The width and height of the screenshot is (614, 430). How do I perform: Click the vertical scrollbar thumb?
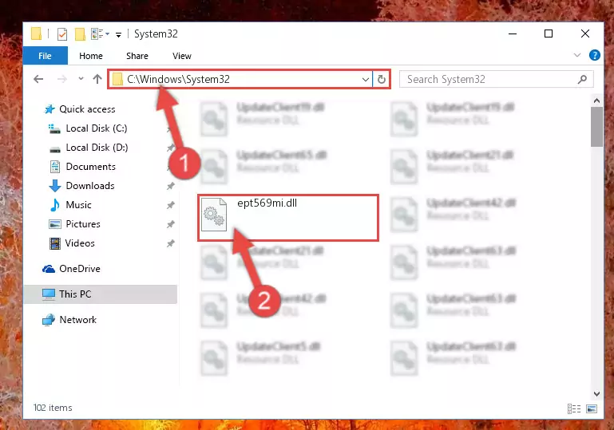click(596, 127)
